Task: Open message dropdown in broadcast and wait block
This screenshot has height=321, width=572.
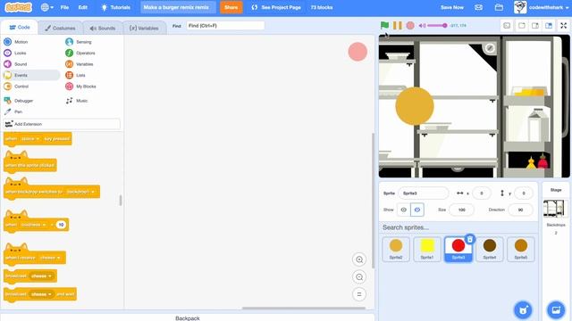Action: point(41,294)
